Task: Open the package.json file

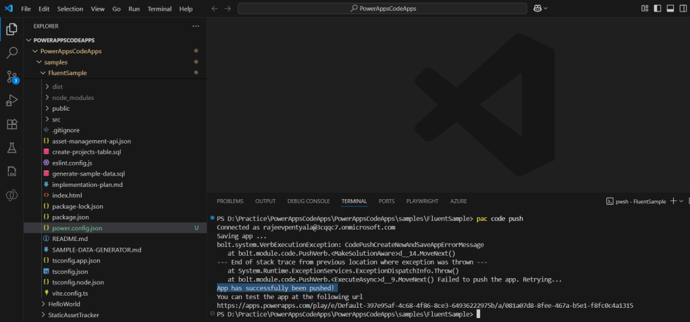Action: [x=70, y=217]
